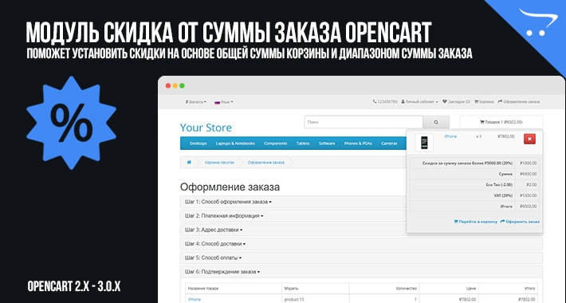Expand Шаг 4: Способ доставки

point(215,244)
